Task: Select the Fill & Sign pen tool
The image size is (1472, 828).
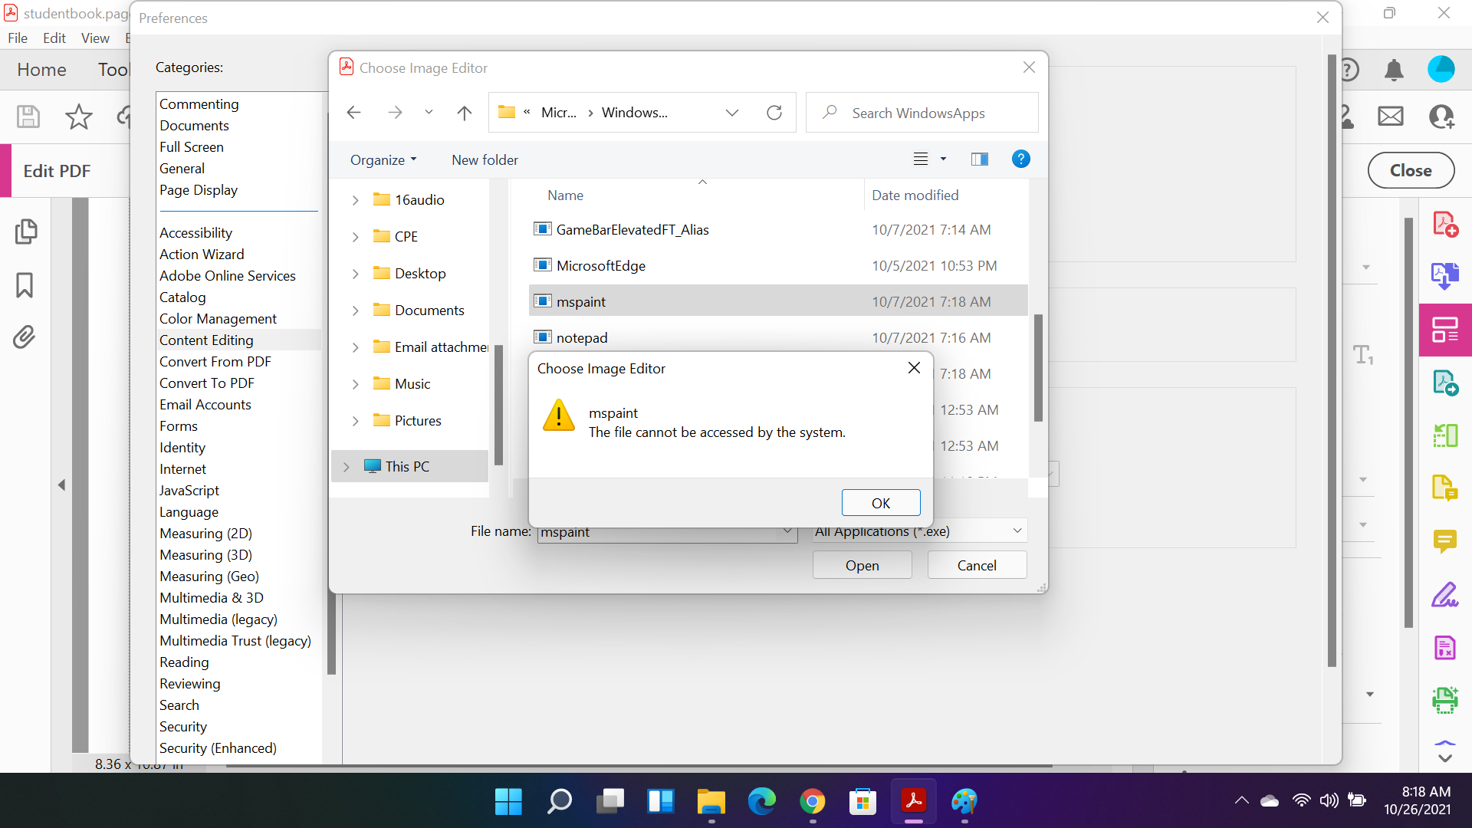Action: (x=1444, y=595)
